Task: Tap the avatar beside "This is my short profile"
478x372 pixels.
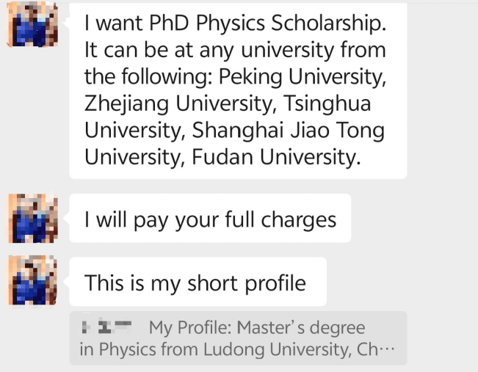Action: click(x=31, y=280)
